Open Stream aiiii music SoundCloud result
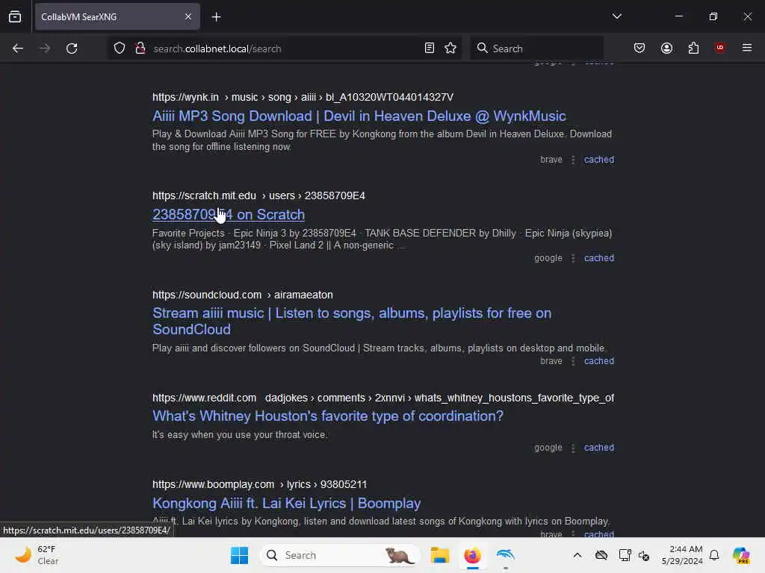 (x=352, y=321)
